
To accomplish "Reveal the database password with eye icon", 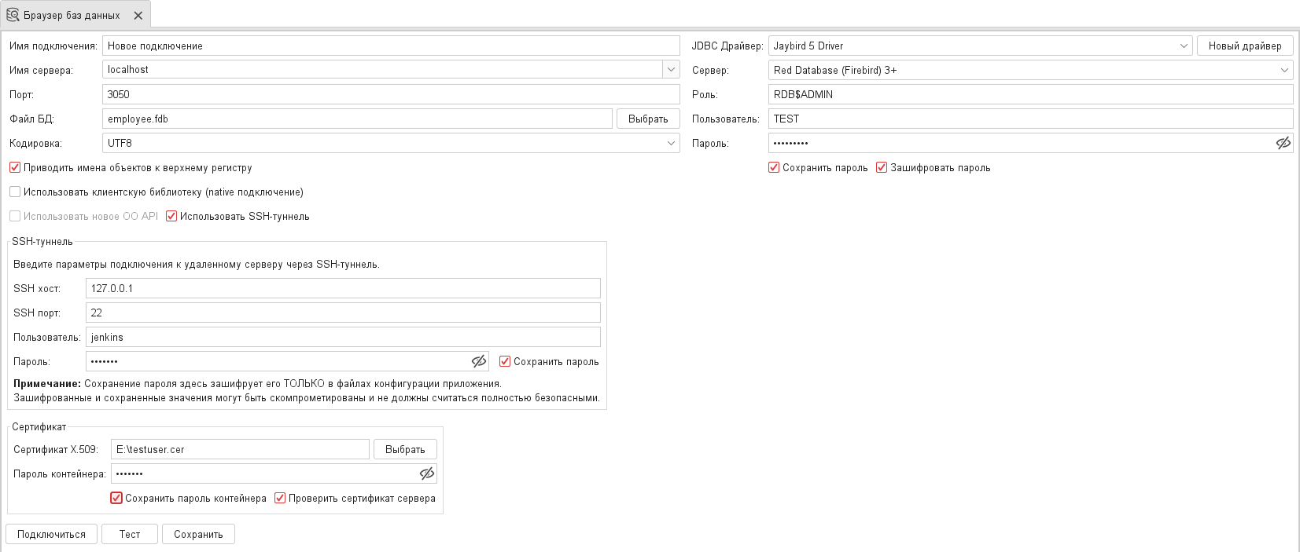I will pos(1283,143).
